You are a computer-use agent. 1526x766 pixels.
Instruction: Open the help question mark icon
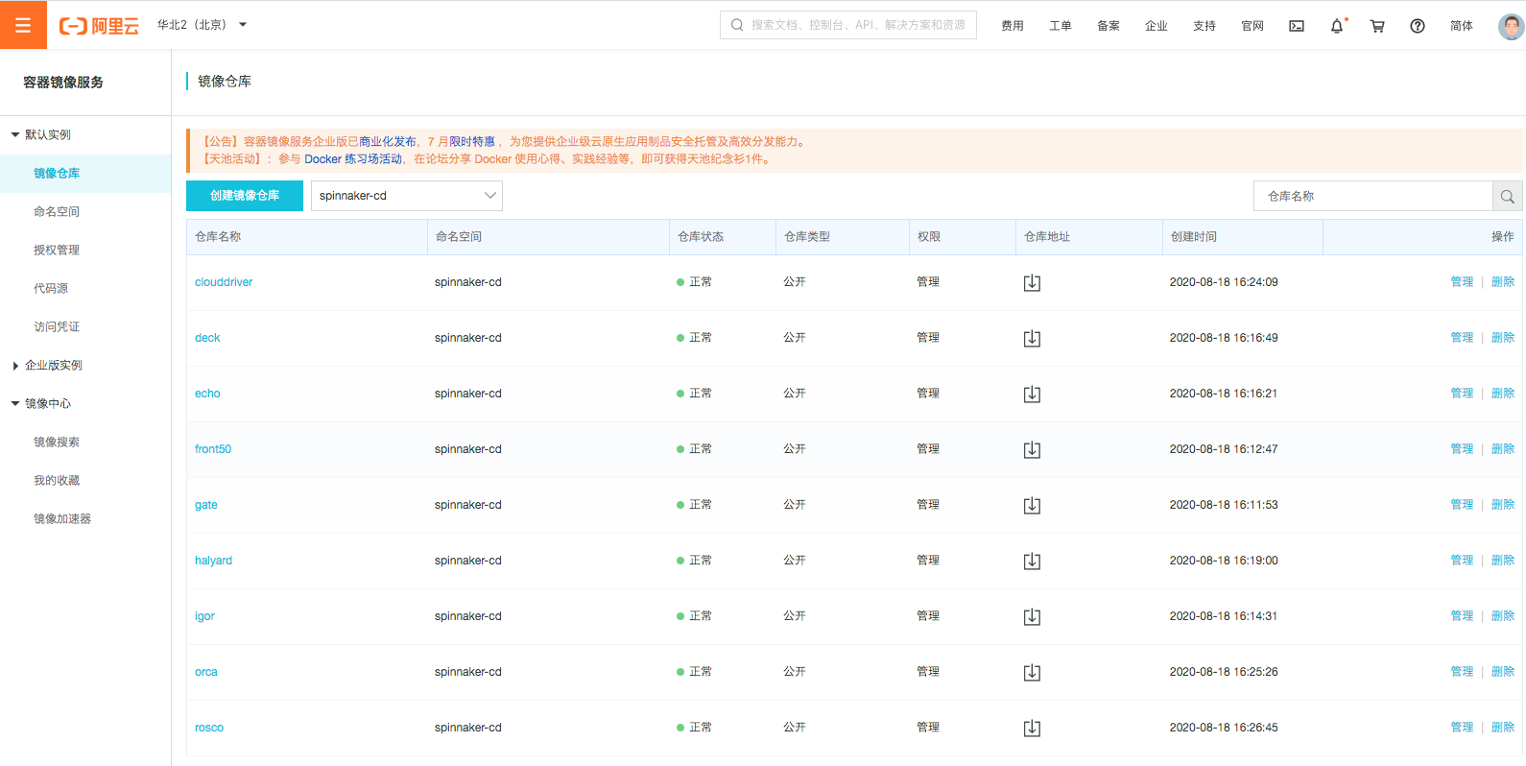click(1418, 26)
